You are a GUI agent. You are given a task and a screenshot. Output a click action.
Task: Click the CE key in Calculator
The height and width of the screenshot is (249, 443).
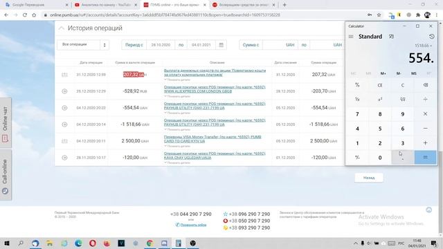[380, 85]
